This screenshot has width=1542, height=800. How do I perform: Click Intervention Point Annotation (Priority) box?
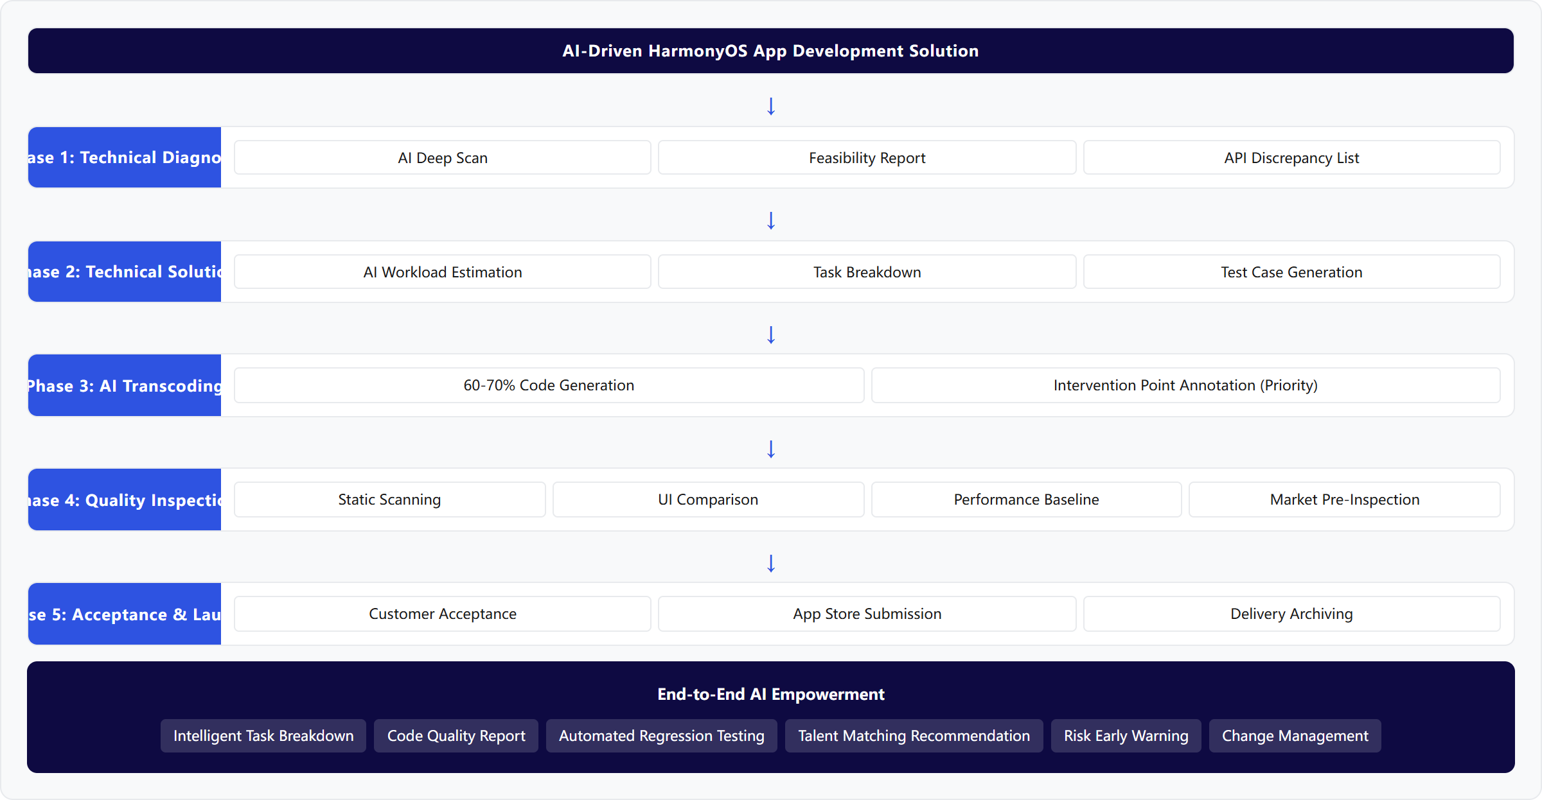[1185, 385]
